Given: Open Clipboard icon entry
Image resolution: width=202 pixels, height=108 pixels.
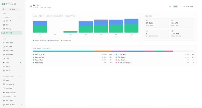Looking at the screenshot, I should click(x=4, y=84).
